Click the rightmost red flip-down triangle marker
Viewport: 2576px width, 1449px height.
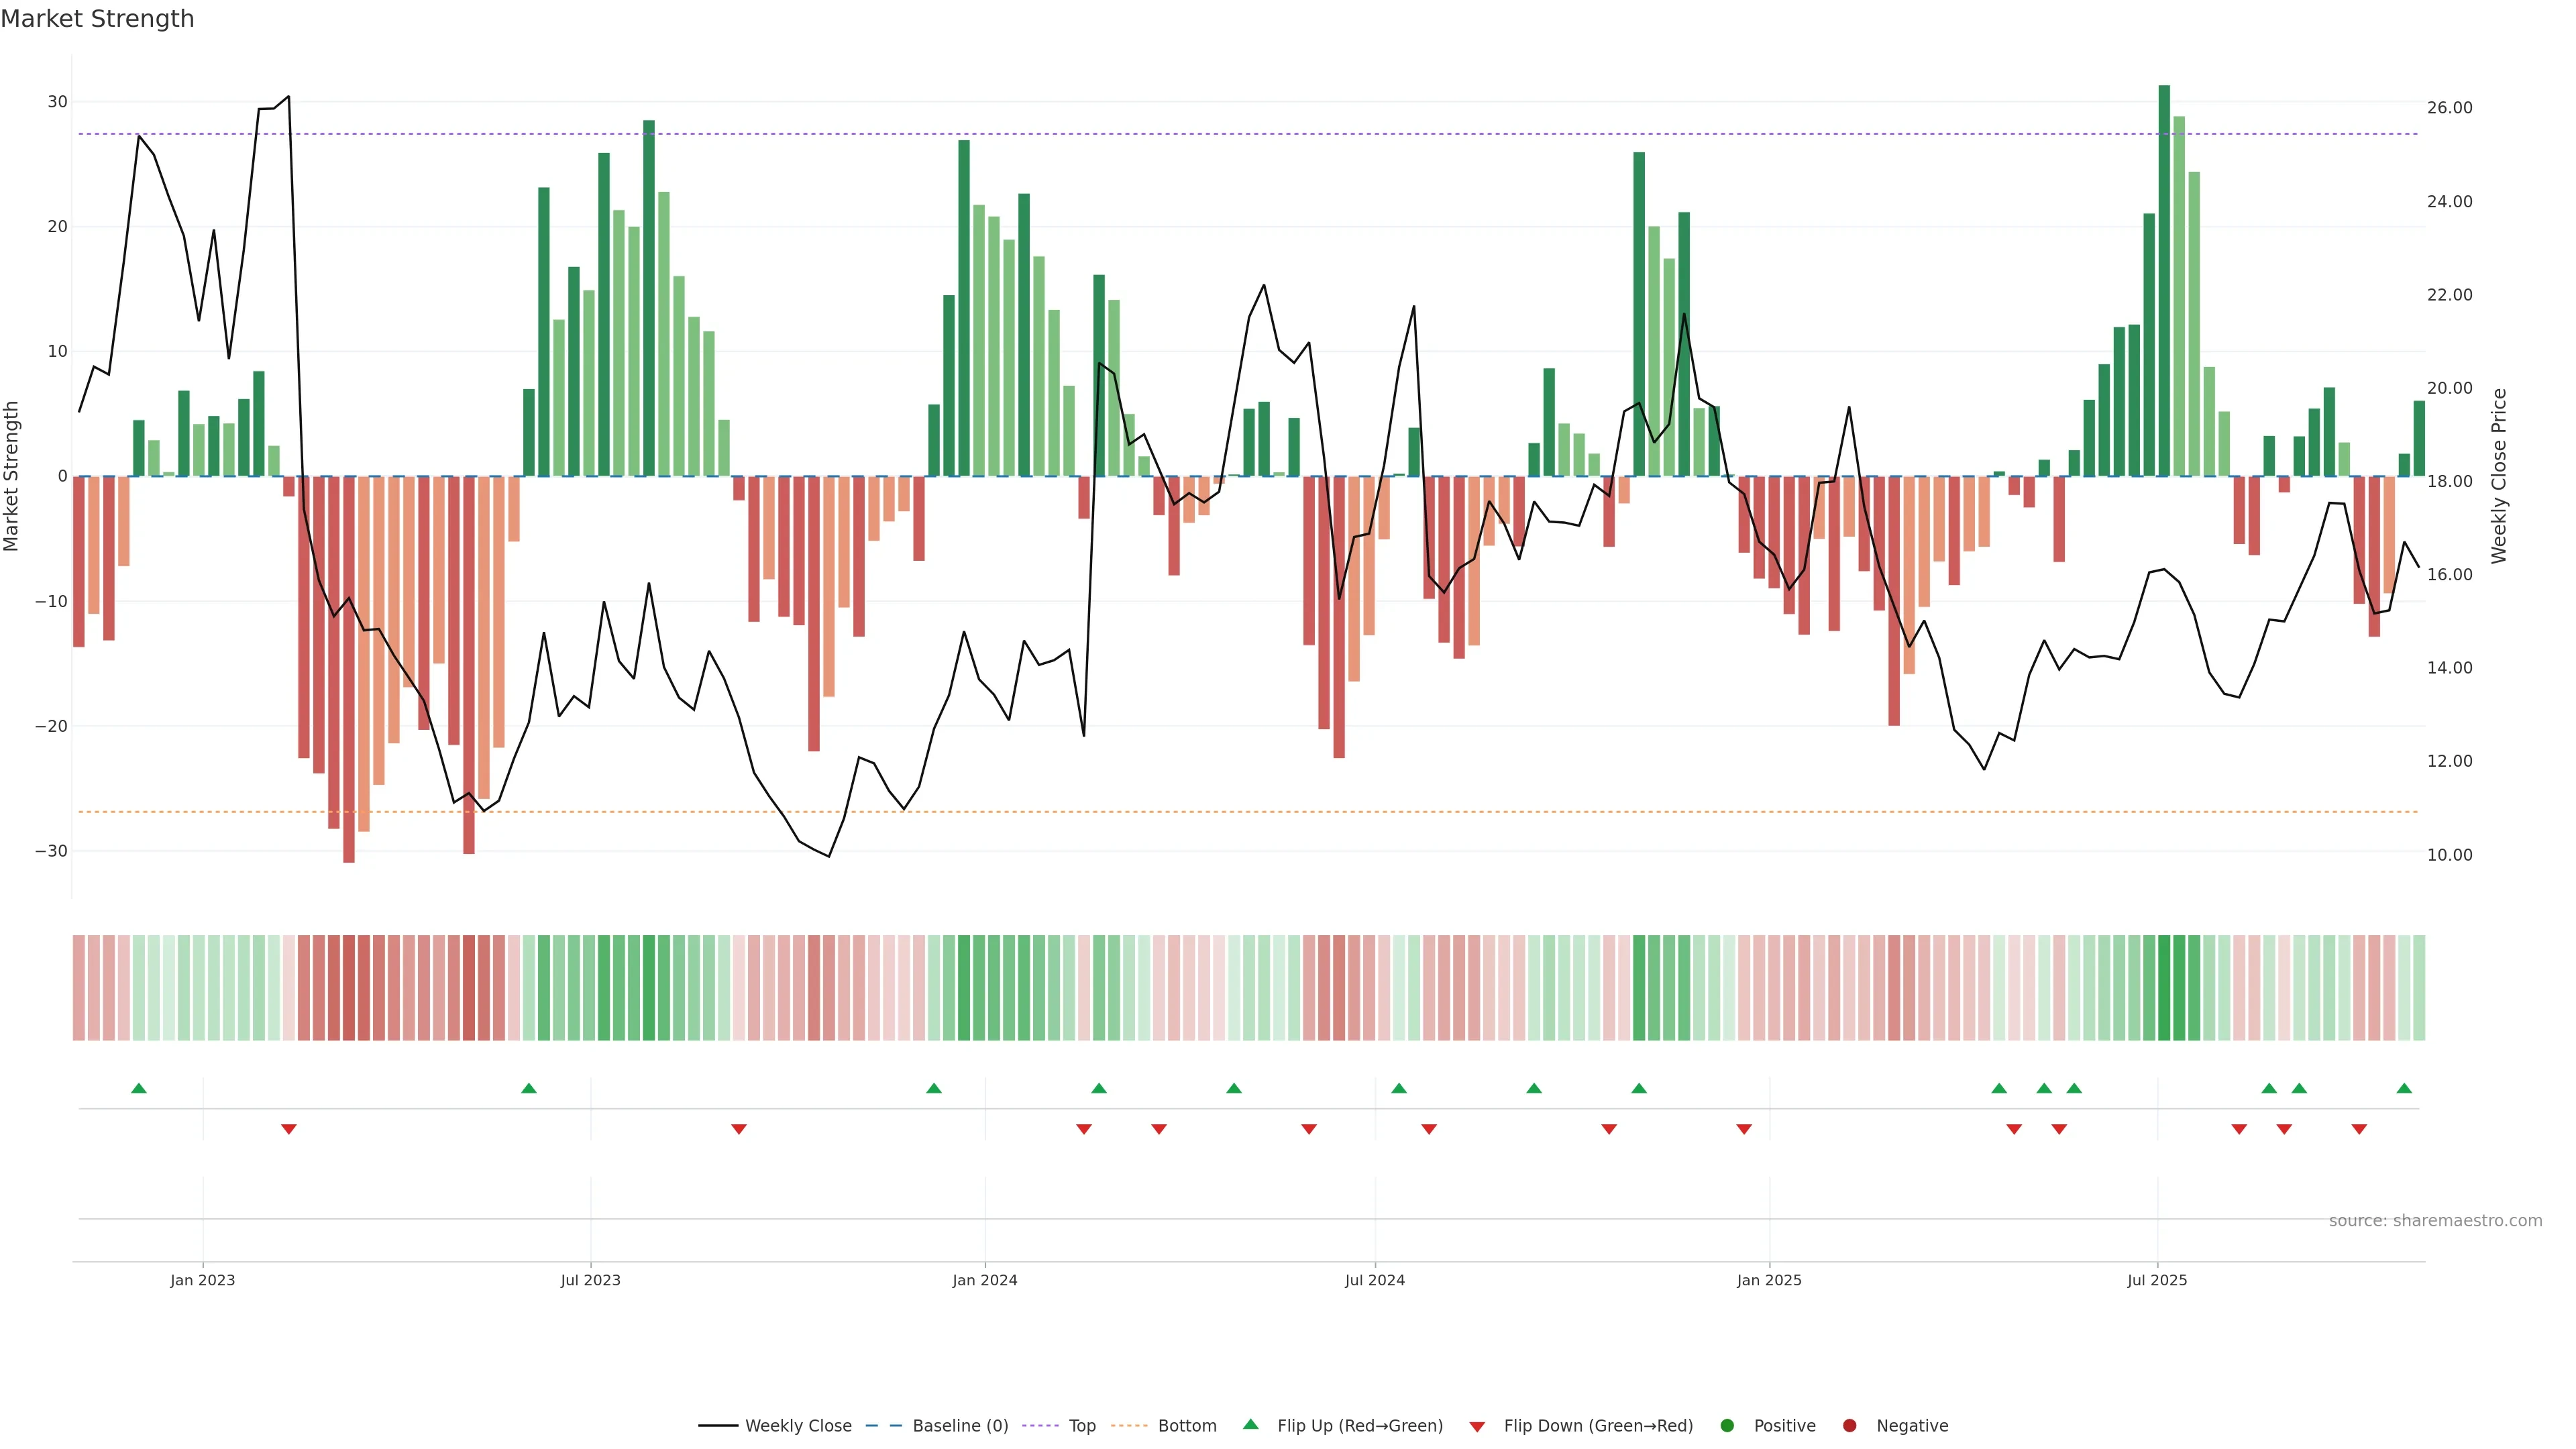coord(2359,1129)
